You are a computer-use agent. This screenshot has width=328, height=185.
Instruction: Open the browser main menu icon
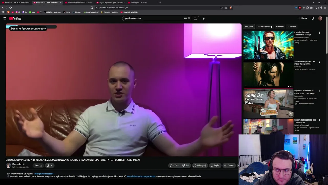click(x=325, y=8)
